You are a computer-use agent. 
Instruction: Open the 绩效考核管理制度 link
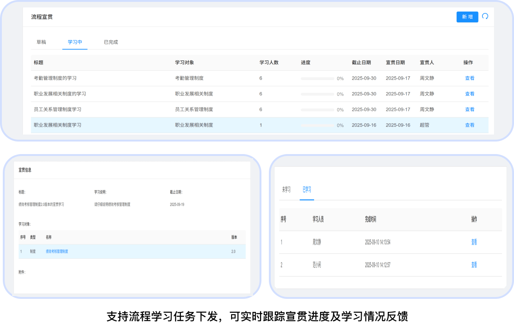(x=57, y=251)
